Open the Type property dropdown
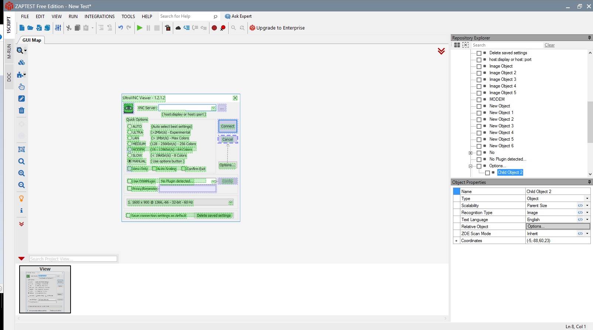The height and width of the screenshot is (330, 593). (587, 199)
